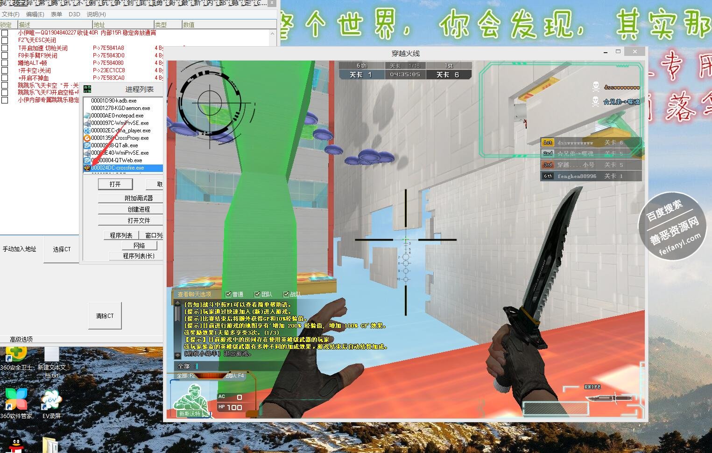The image size is (712, 453).
Task: Open the D3D menu
Action: tap(74, 14)
